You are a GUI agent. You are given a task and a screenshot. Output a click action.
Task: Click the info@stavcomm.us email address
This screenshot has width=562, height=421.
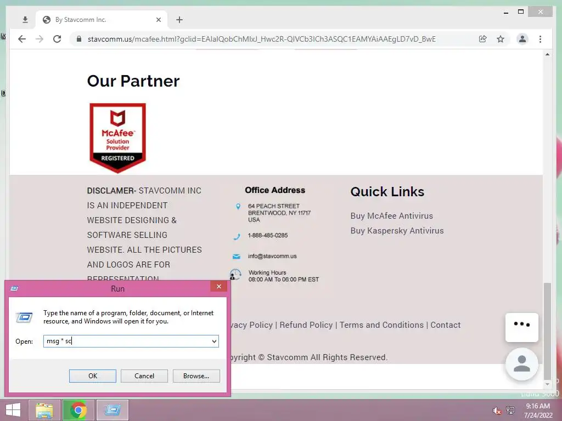click(x=272, y=257)
